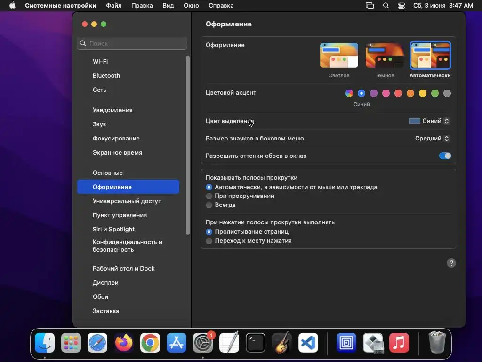Open the Boot Camp Assistant Dock icon
The height and width of the screenshot is (362, 482).
[373, 343]
